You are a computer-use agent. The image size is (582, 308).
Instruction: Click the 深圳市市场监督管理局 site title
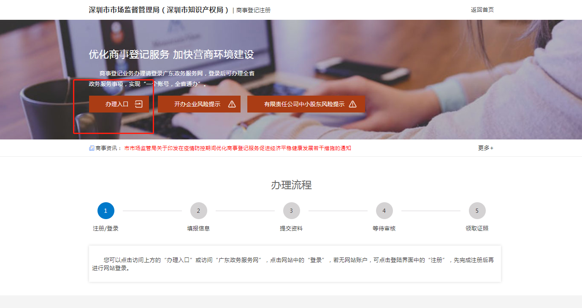point(159,10)
